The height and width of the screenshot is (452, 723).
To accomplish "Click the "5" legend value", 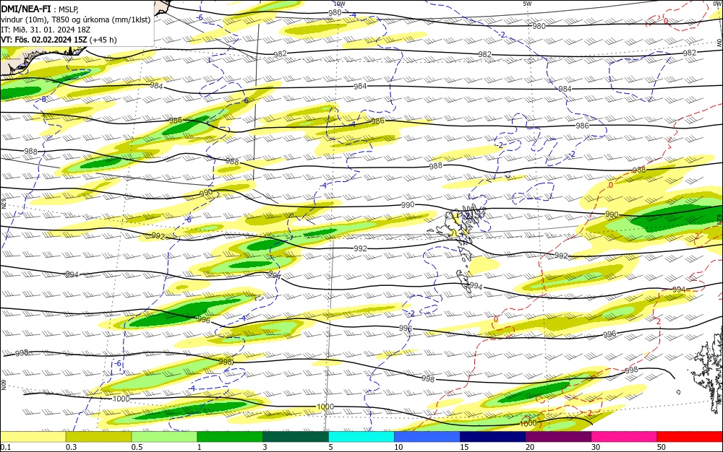I will pos(330,447).
